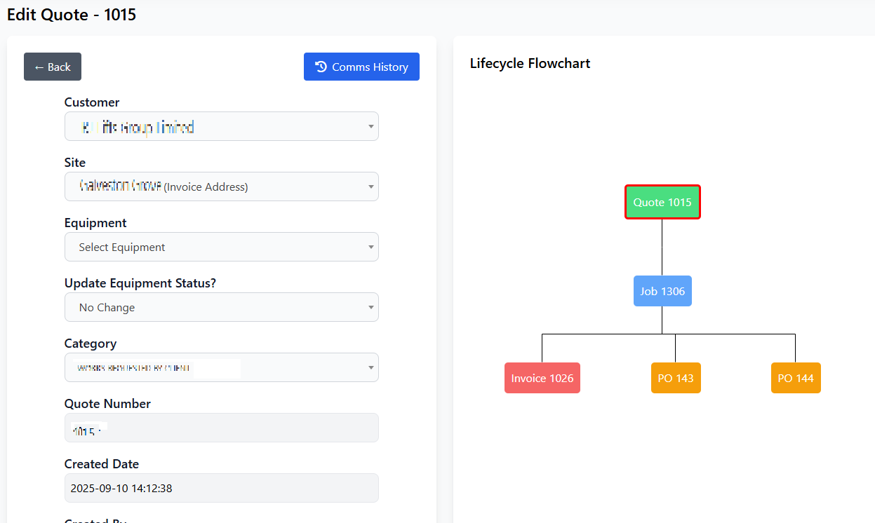The height and width of the screenshot is (523, 875).
Task: Click the Quote Number field
Action: click(222, 428)
